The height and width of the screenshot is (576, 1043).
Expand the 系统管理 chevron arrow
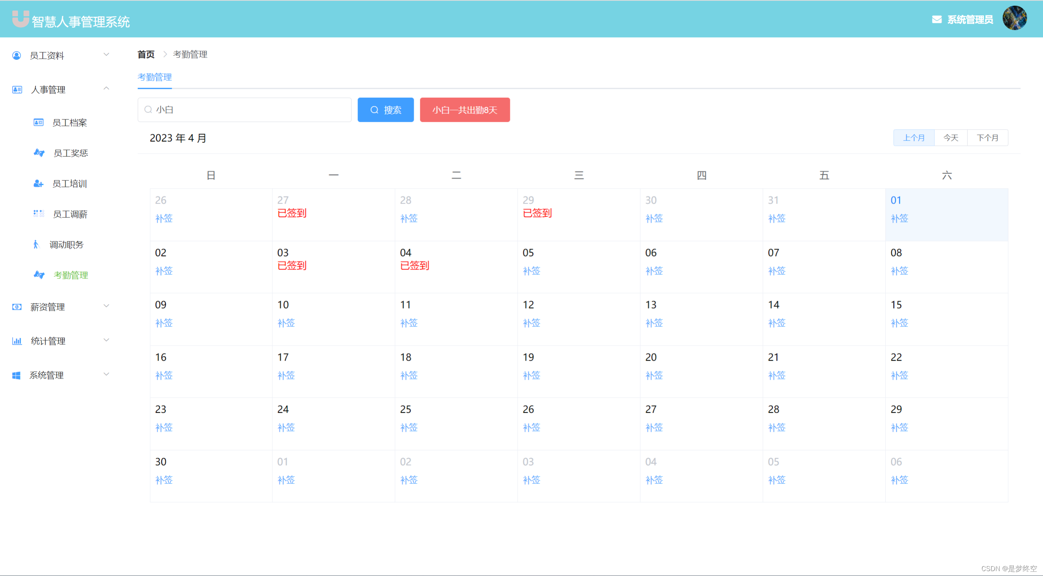click(106, 375)
